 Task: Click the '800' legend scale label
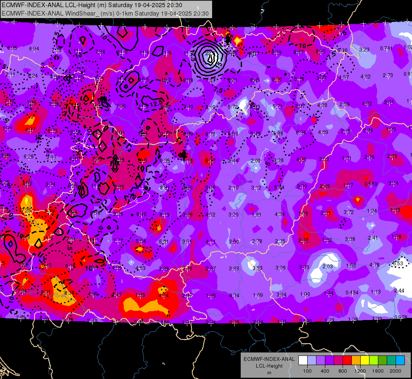coord(343,371)
